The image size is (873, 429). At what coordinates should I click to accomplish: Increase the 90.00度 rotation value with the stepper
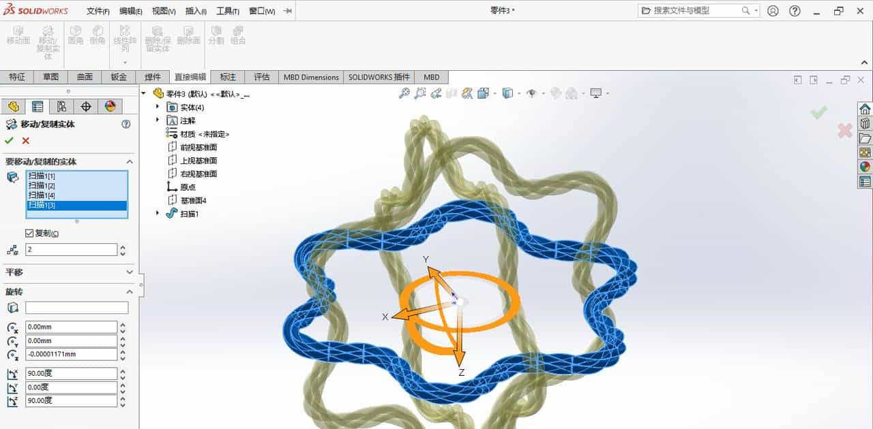[121, 370]
